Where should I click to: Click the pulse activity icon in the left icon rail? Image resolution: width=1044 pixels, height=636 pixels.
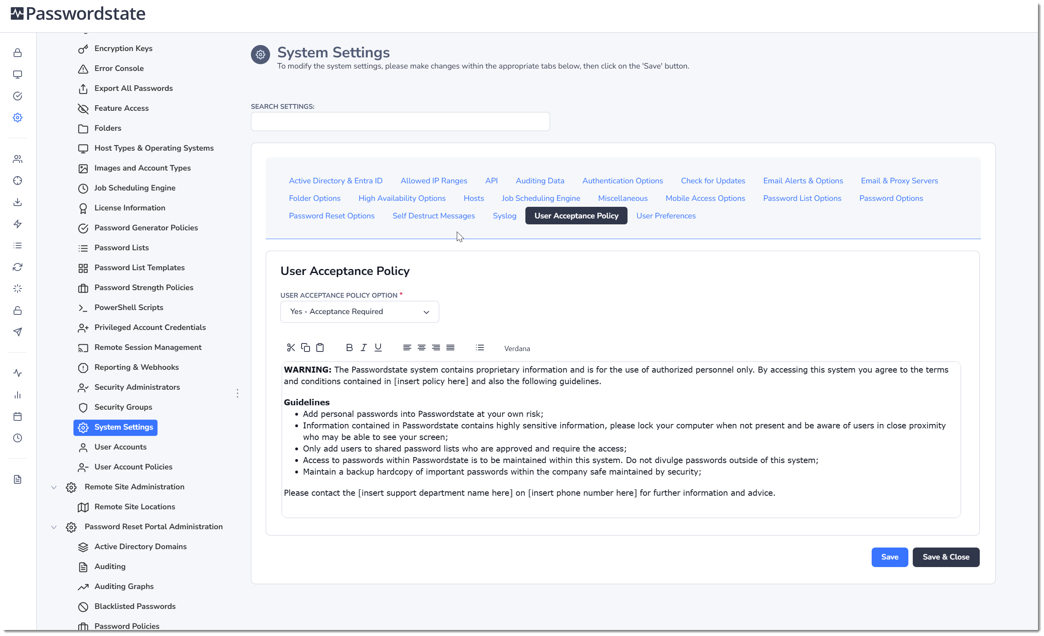[18, 373]
